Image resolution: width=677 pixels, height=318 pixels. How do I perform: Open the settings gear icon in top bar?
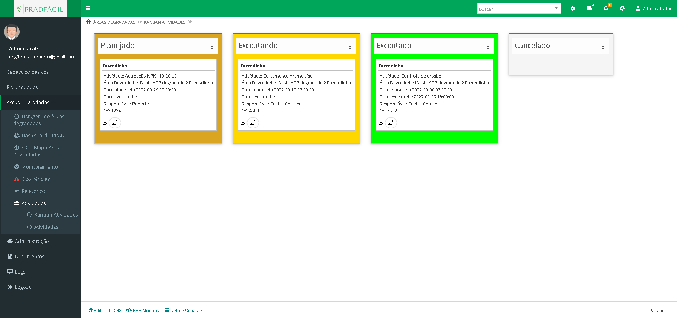click(572, 8)
